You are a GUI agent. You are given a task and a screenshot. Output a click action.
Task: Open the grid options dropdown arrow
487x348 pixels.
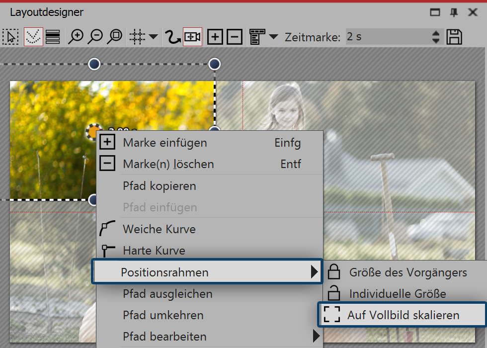click(x=153, y=37)
